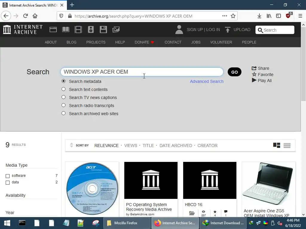306x229 pixels.
Task: Switch to tile grid view
Action: [x=276, y=145]
